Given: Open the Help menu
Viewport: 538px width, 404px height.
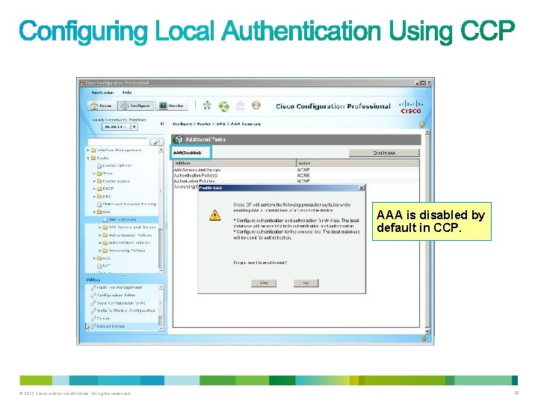Looking at the screenshot, I should (127, 93).
